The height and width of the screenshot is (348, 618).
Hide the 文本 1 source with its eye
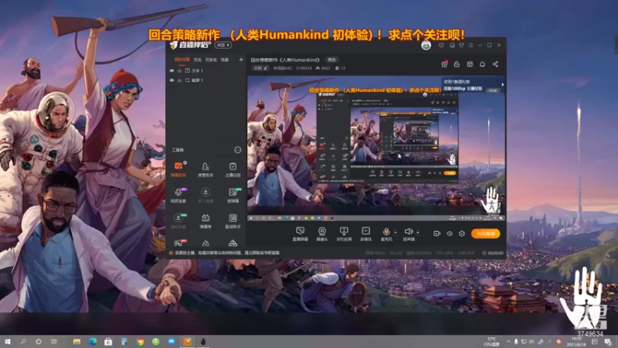[171, 70]
